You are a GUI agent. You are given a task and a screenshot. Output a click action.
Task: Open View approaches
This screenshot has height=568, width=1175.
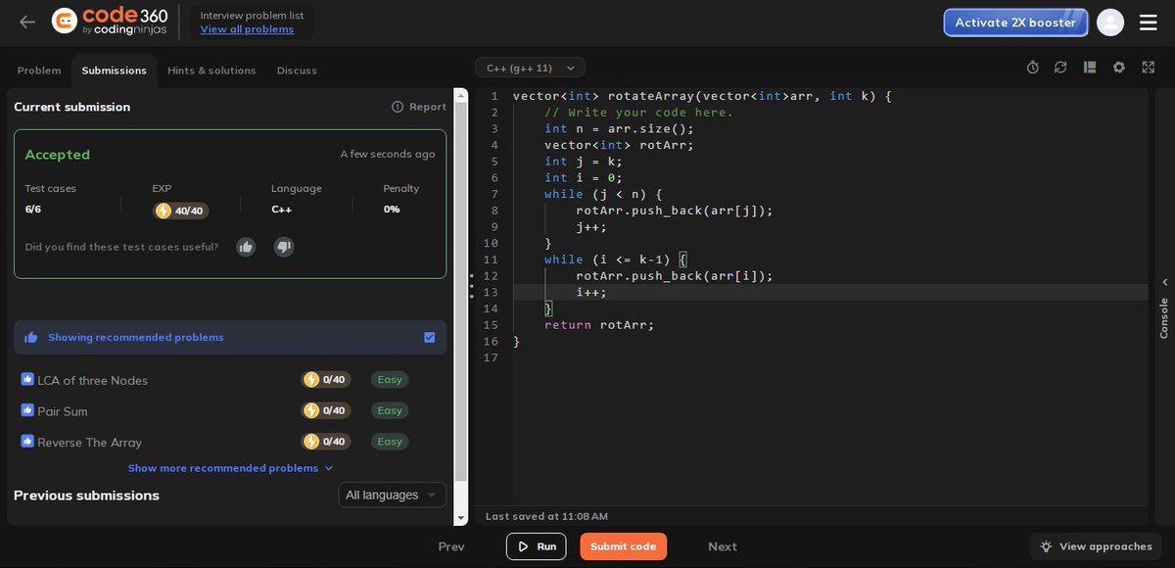click(1095, 546)
